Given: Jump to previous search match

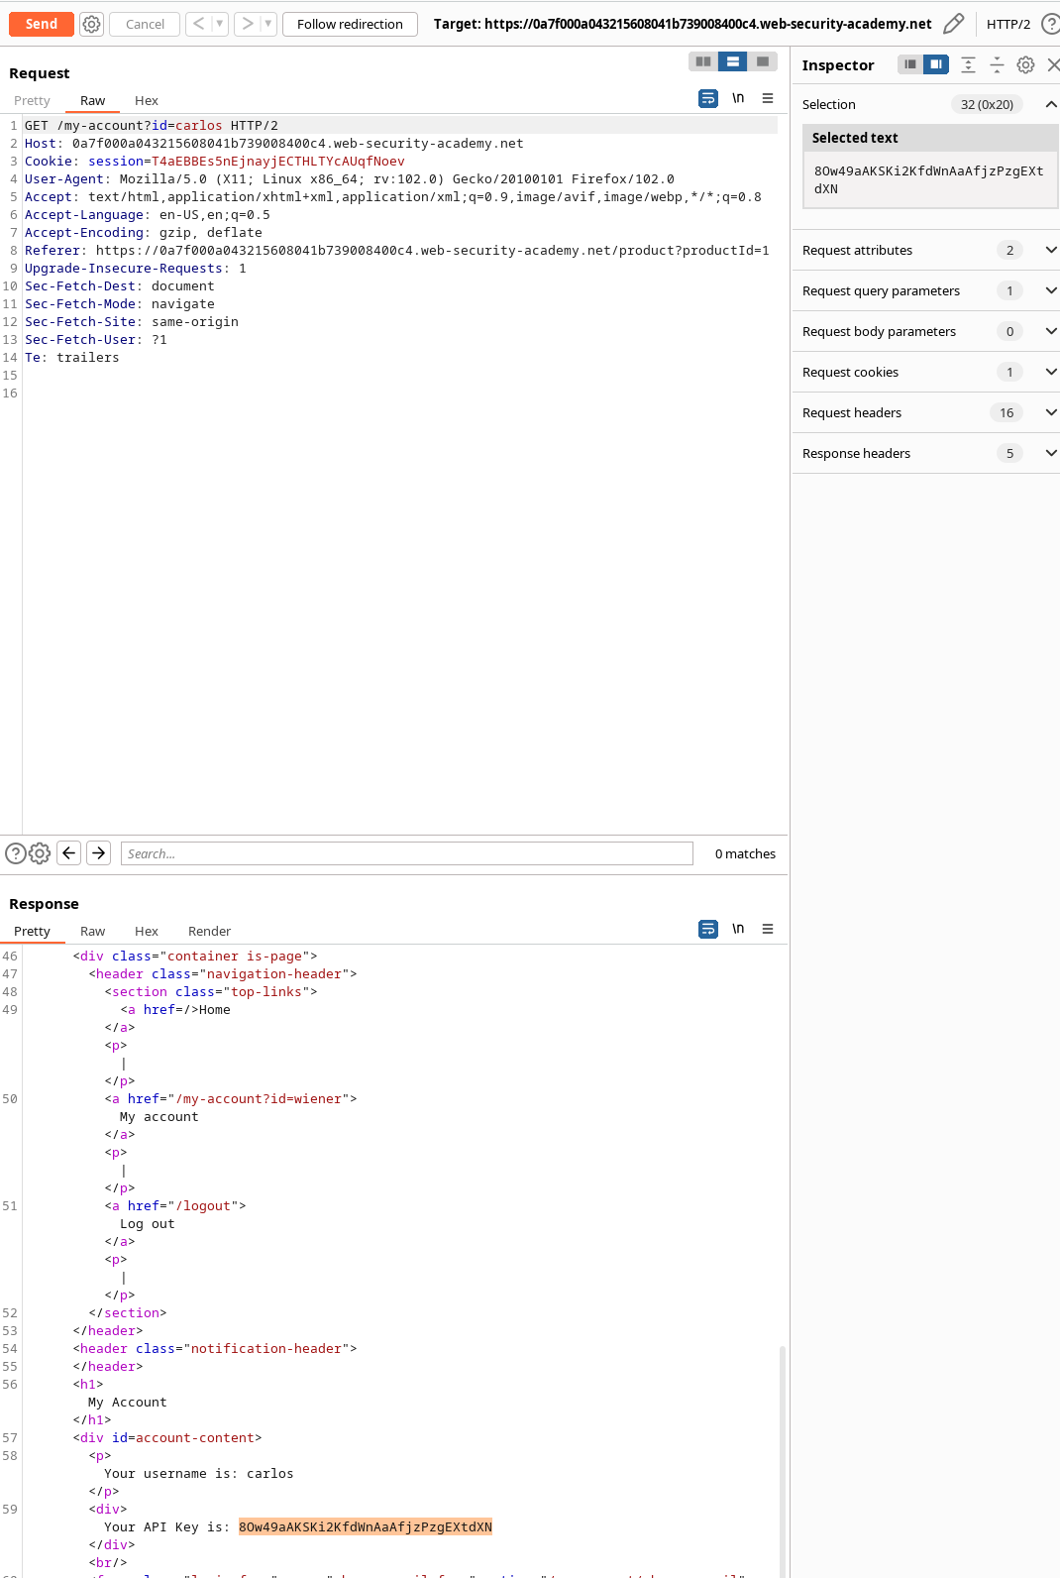Looking at the screenshot, I should click(69, 852).
